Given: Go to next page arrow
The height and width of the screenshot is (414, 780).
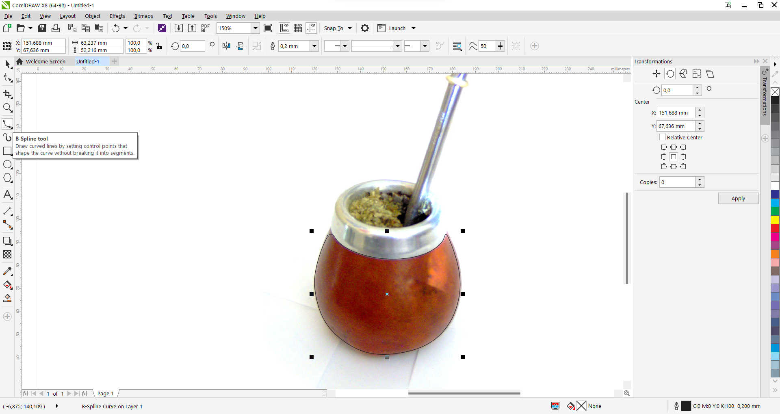Looking at the screenshot, I should [x=69, y=393].
